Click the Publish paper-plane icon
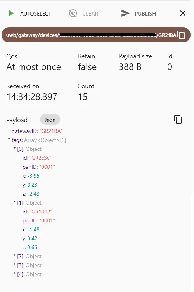Screen dimensions: 194x292 125,13
